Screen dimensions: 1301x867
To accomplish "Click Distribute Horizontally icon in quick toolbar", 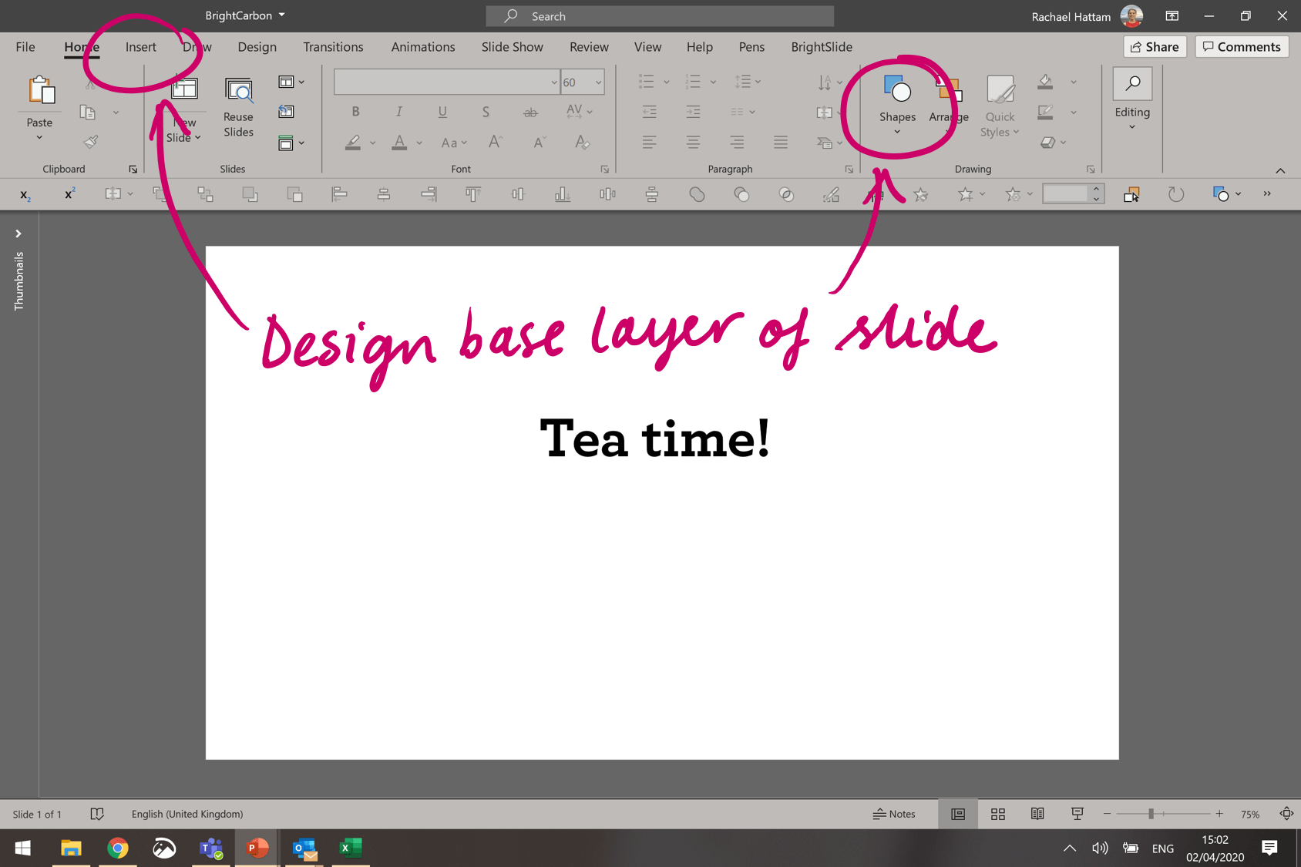I will 607,194.
